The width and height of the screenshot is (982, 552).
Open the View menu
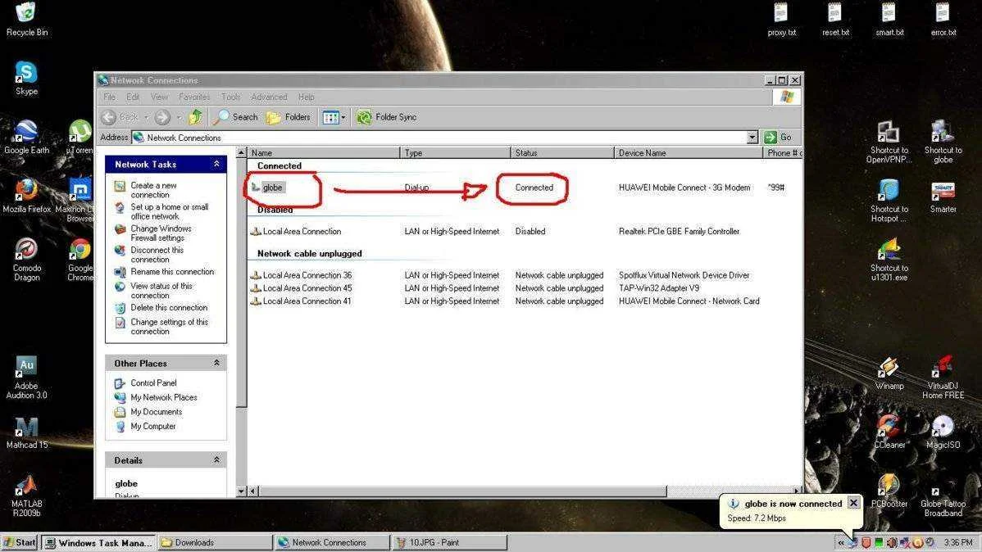point(159,97)
